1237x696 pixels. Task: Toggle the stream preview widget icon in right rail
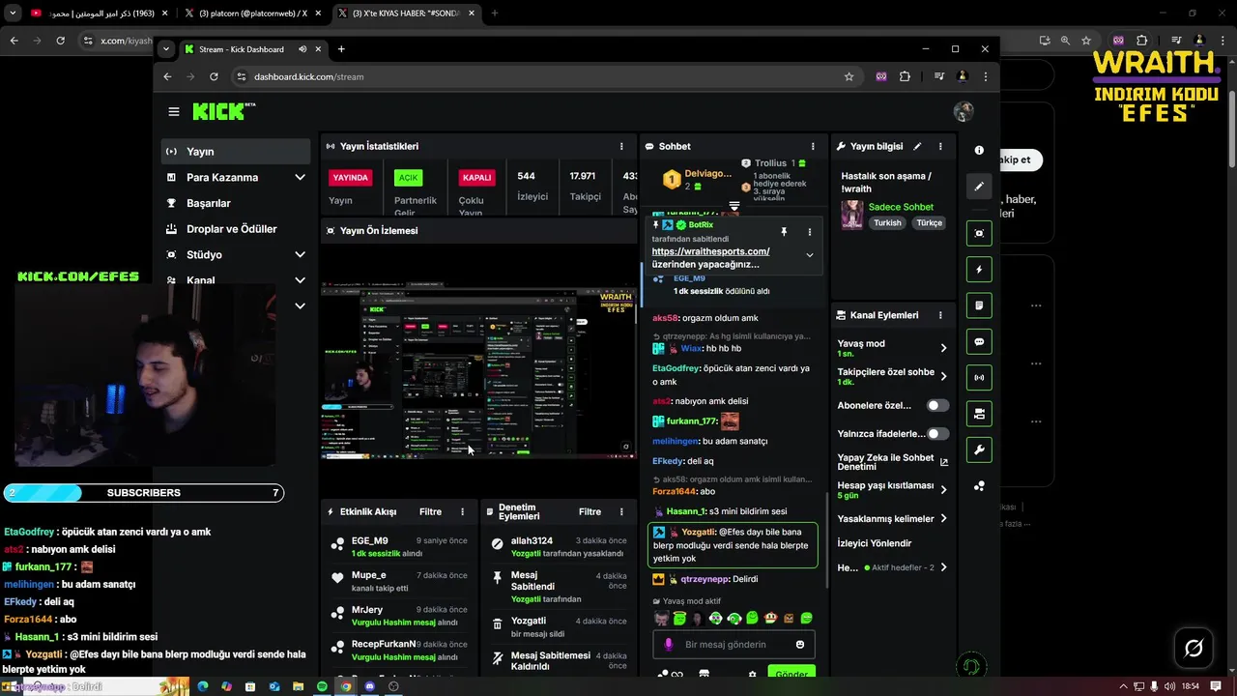(x=979, y=233)
